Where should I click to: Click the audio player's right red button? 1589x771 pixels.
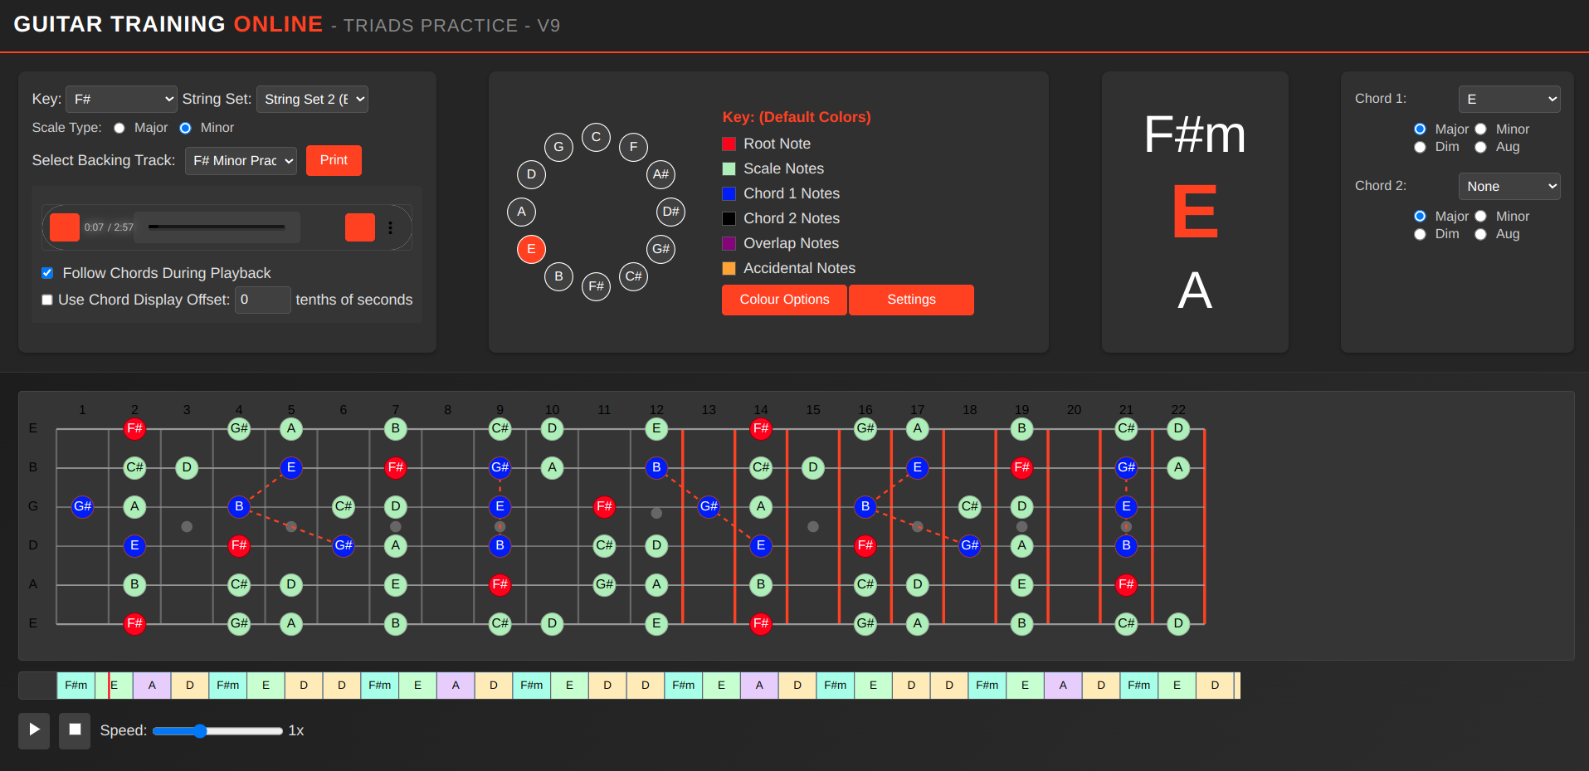pyautogui.click(x=359, y=227)
